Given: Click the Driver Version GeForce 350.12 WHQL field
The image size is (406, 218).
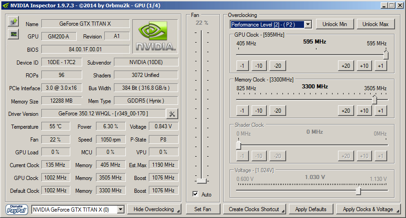Looking at the screenshot, I should pos(103,114).
